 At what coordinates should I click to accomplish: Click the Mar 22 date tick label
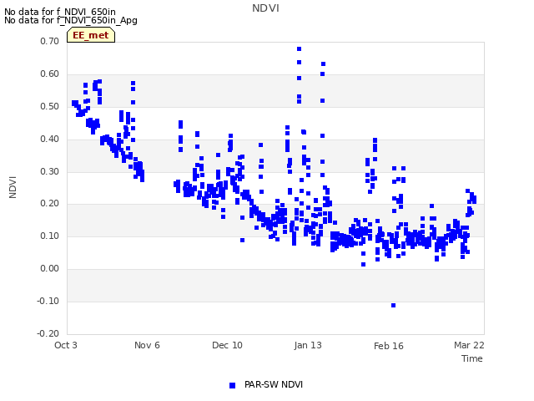click(469, 345)
